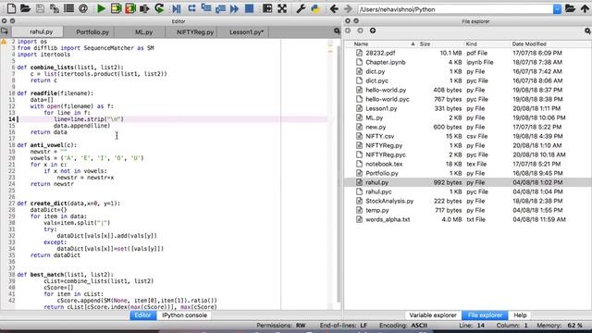Go forward to next cursor position

point(348,8)
